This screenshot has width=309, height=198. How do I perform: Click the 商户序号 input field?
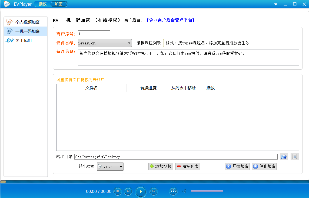pos(94,34)
